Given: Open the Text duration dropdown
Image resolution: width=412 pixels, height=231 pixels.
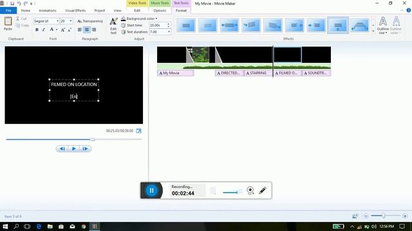Looking at the screenshot, I should point(169,32).
